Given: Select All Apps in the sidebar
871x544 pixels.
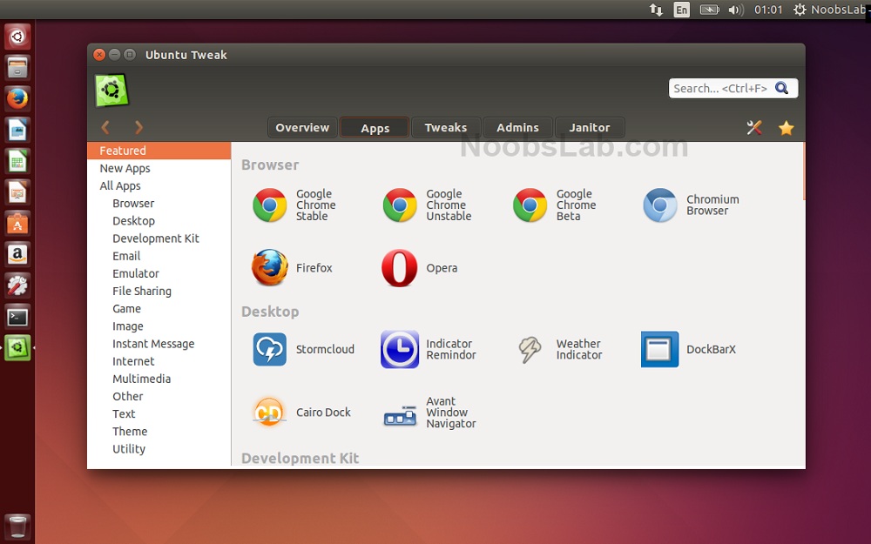Looking at the screenshot, I should point(159,186).
